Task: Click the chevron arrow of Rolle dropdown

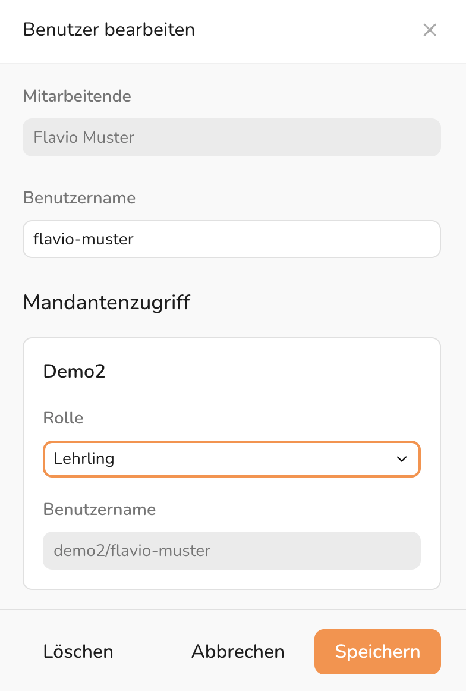Action: point(402,459)
